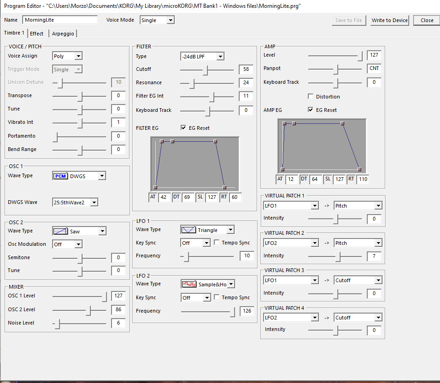Click the LFO 2 Frequency slider handle
The image size is (440, 383).
pyautogui.click(x=232, y=312)
